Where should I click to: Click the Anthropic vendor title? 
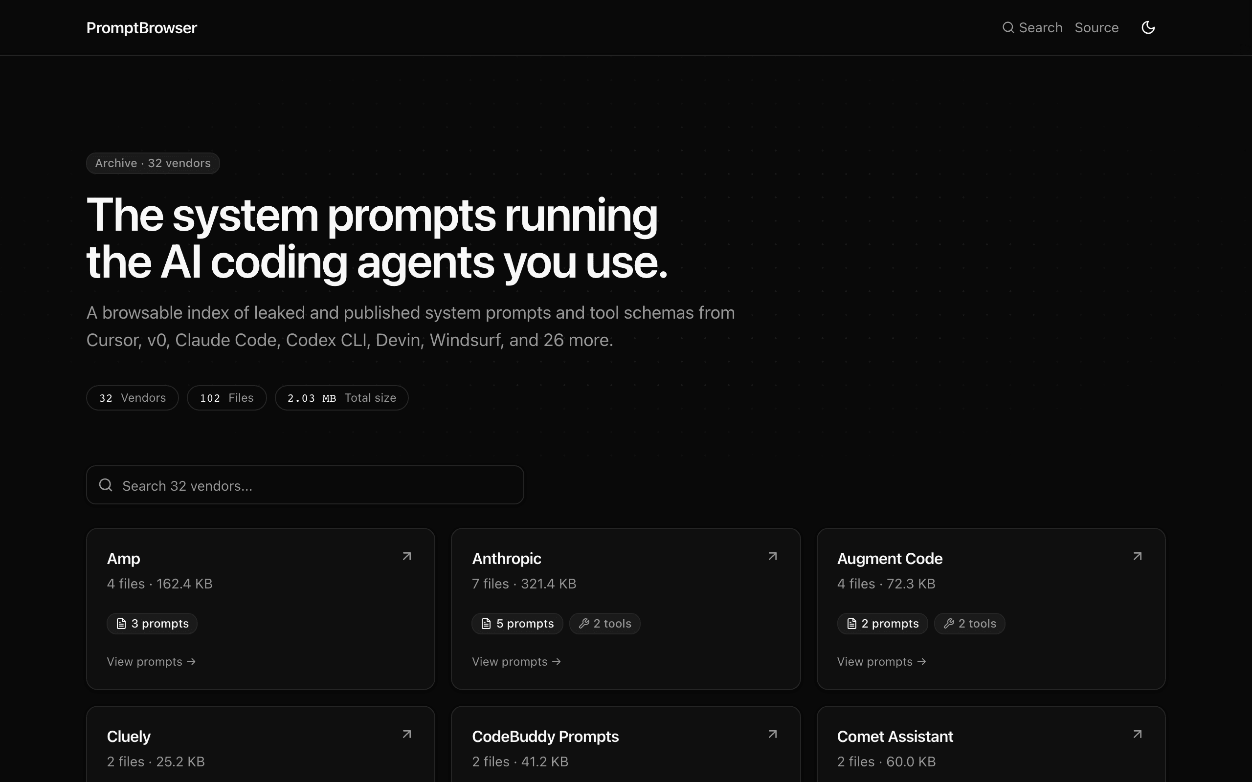coord(507,559)
